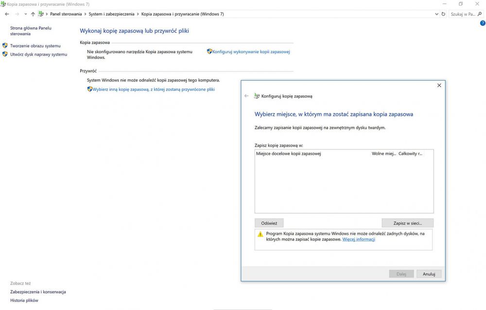Open recent locations dropdown arrow
486x310 pixels.
click(25, 14)
